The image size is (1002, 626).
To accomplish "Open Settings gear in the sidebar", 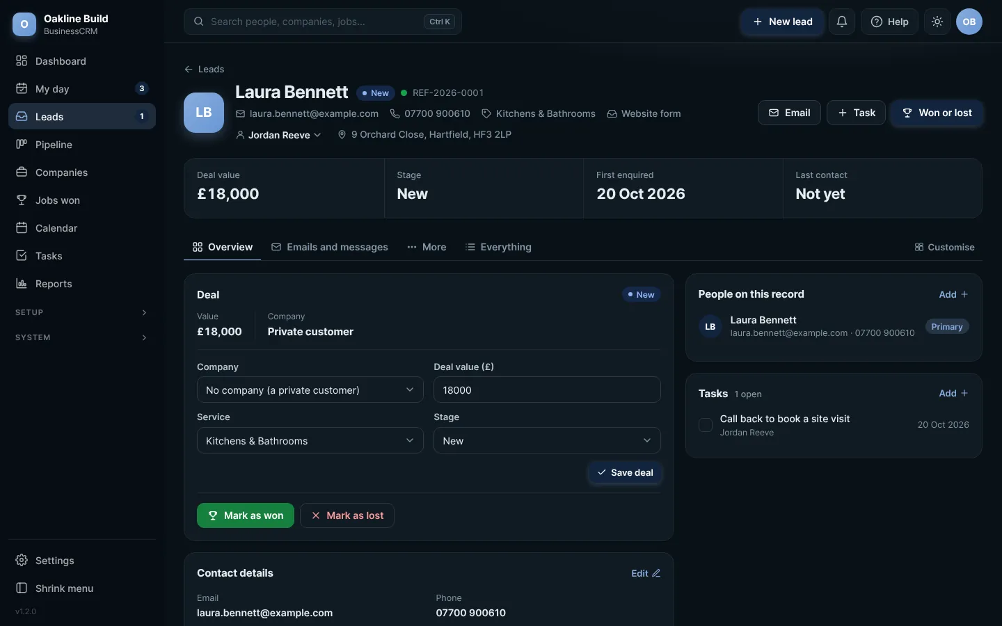I will pyautogui.click(x=82, y=561).
